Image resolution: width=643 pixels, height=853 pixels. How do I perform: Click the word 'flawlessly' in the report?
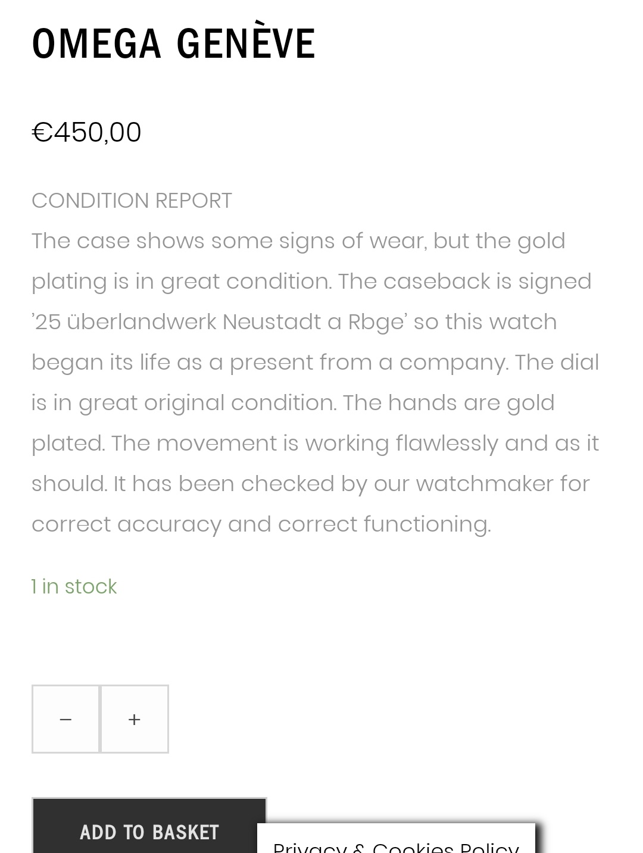(x=447, y=443)
